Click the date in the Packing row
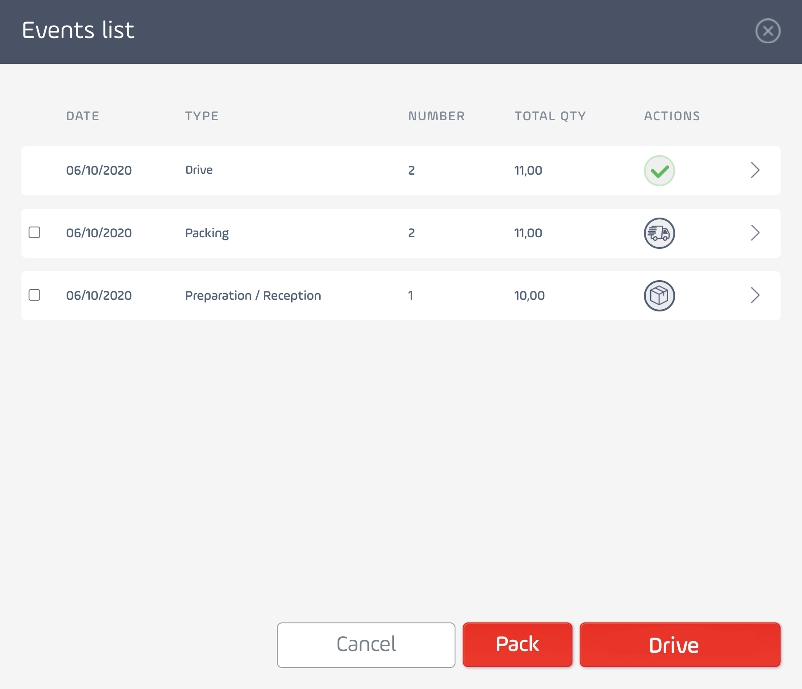 pyautogui.click(x=99, y=233)
